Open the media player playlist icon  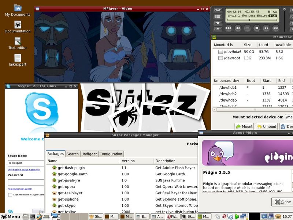pos(218,16)
